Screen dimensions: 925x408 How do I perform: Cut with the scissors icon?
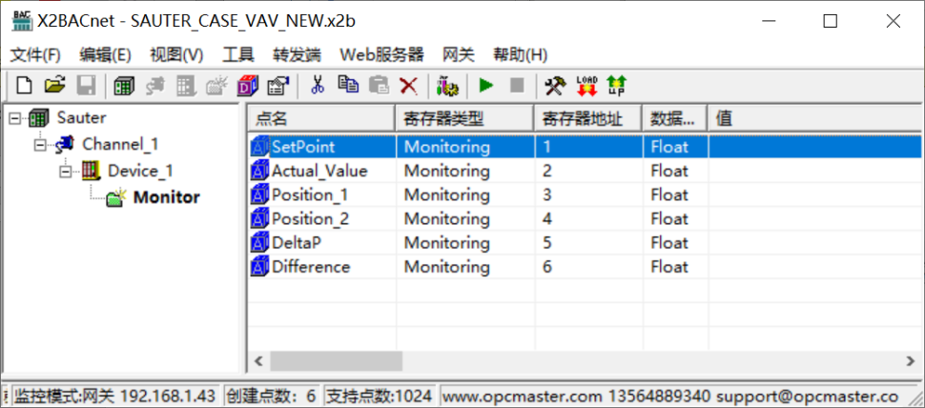pyautogui.click(x=318, y=86)
